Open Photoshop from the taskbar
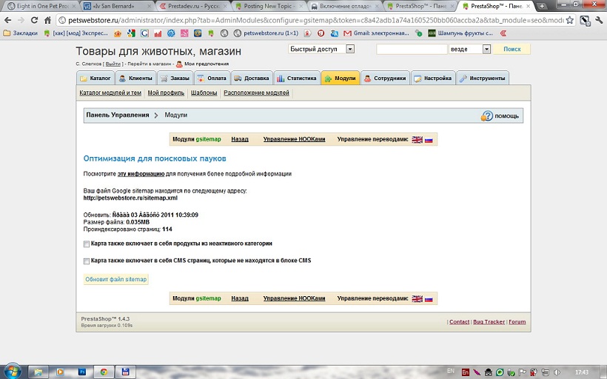607x379 pixels. coord(82,372)
